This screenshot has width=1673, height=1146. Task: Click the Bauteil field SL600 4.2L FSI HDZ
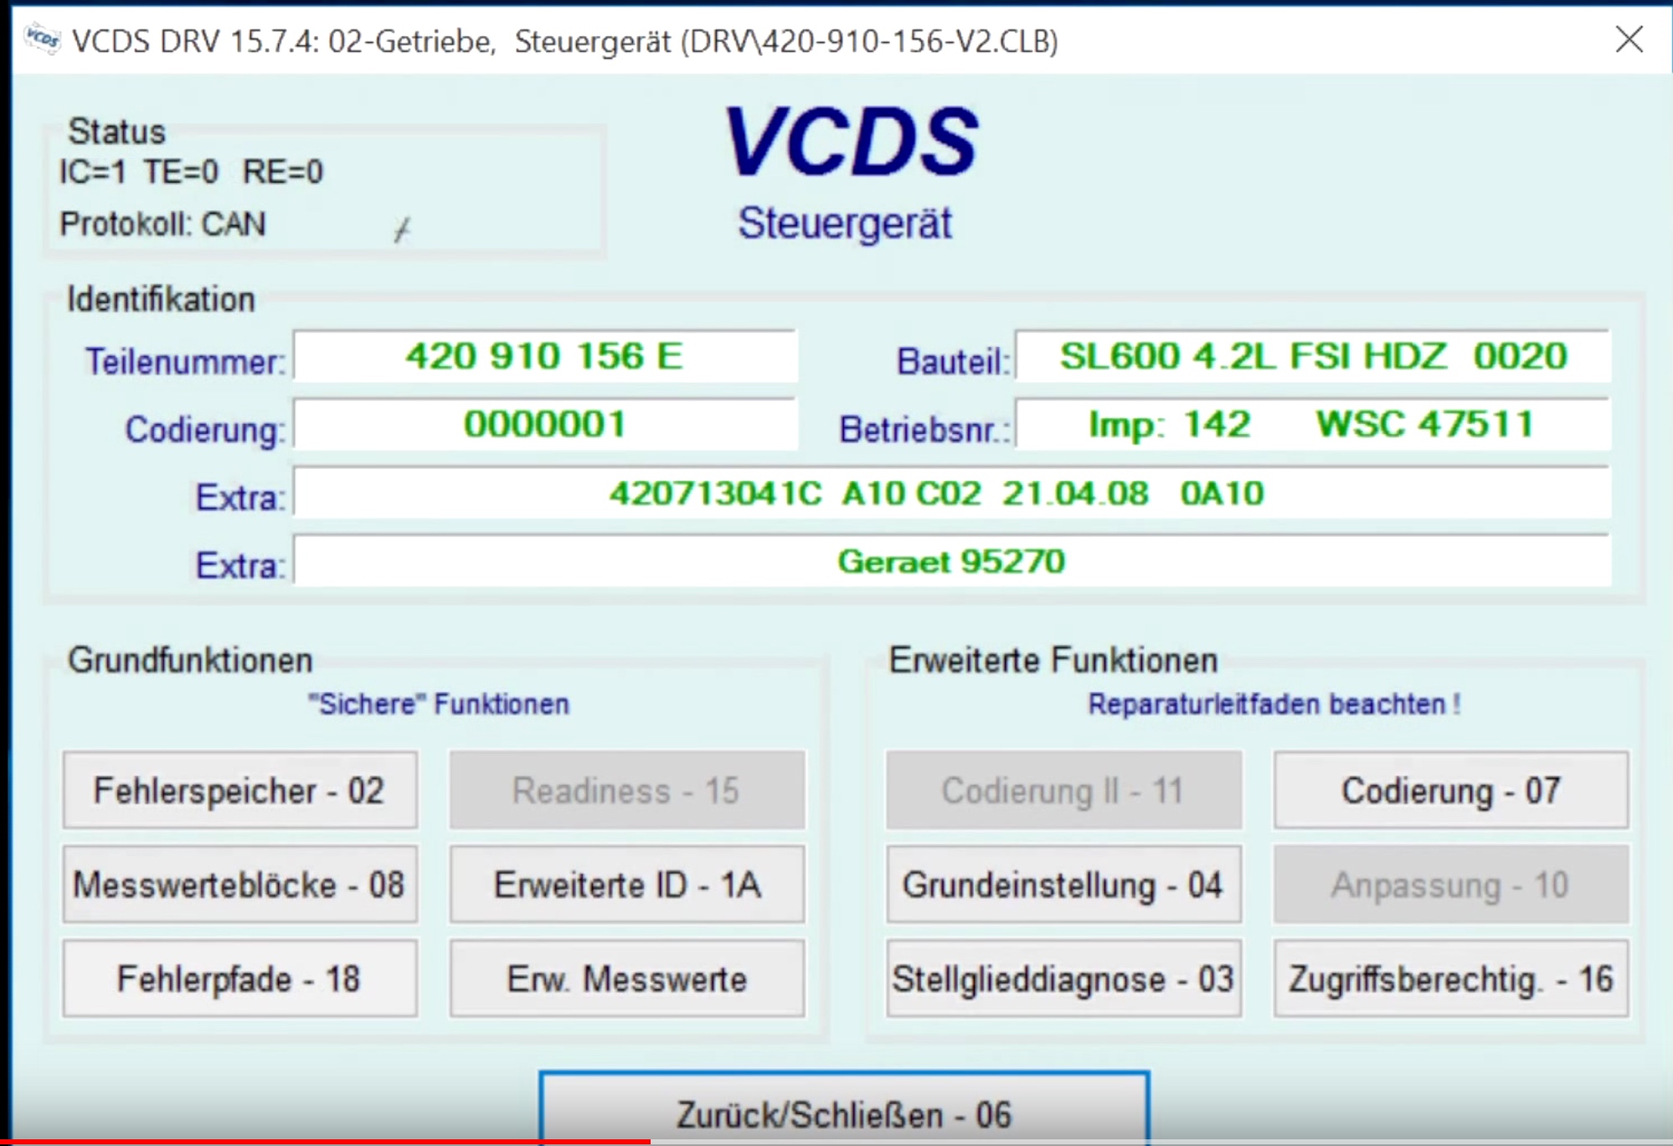[1312, 356]
